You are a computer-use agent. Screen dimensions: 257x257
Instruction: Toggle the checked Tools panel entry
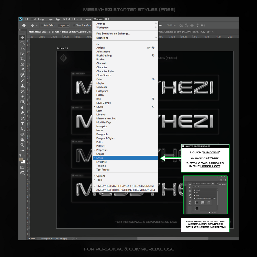[125, 180]
